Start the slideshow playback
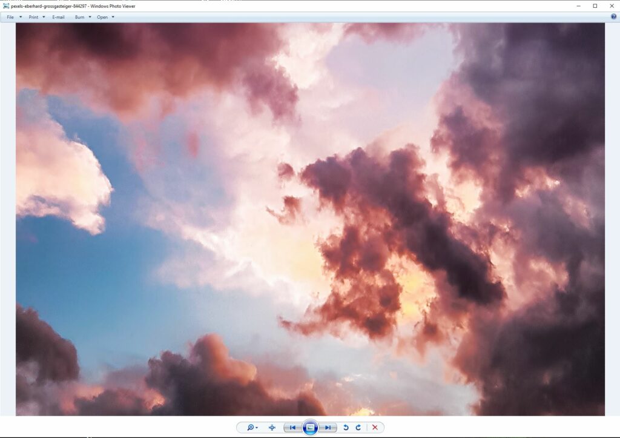This screenshot has width=620, height=438. pyautogui.click(x=311, y=427)
